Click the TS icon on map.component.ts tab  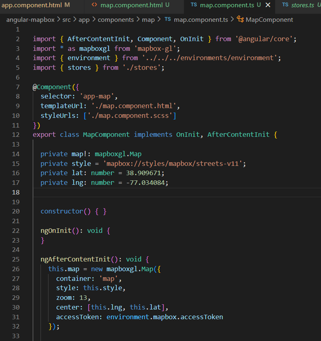[x=194, y=5]
